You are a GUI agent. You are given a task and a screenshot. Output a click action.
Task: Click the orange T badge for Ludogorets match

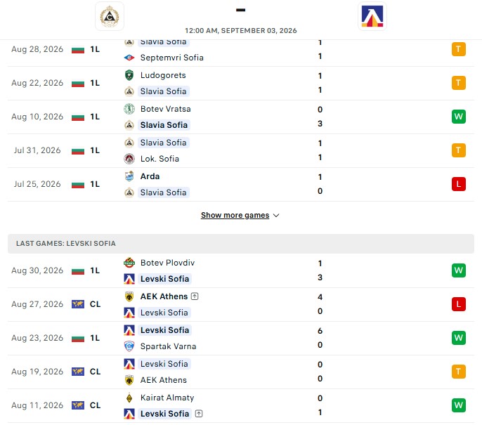[x=458, y=83]
